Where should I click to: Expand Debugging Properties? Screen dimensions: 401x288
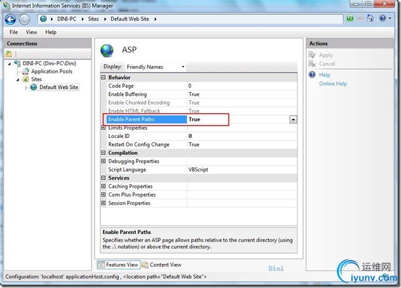pos(103,161)
